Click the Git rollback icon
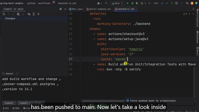 181,3
